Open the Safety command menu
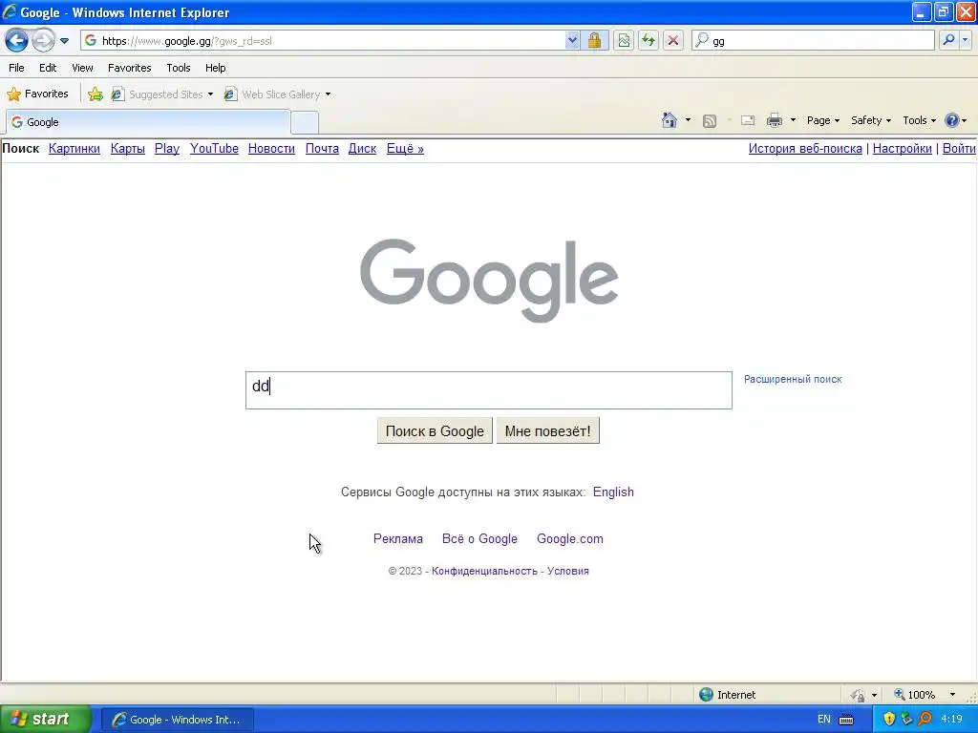Viewport: 978px width, 733px height. [x=871, y=120]
